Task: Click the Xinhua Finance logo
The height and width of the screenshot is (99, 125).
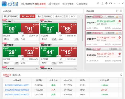Action: [10, 4]
